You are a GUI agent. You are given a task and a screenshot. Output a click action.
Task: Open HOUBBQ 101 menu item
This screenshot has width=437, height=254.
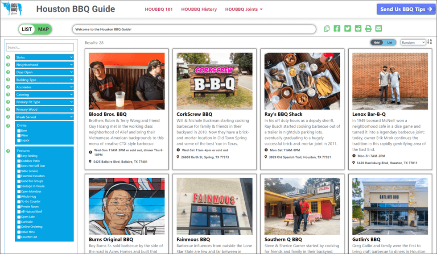pyautogui.click(x=159, y=9)
